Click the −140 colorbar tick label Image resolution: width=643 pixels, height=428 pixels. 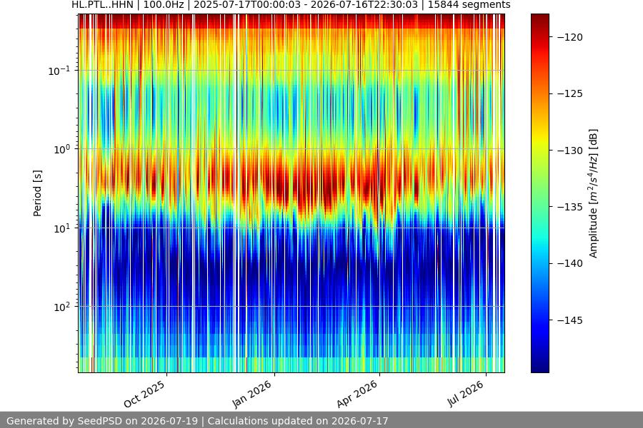[570, 264]
